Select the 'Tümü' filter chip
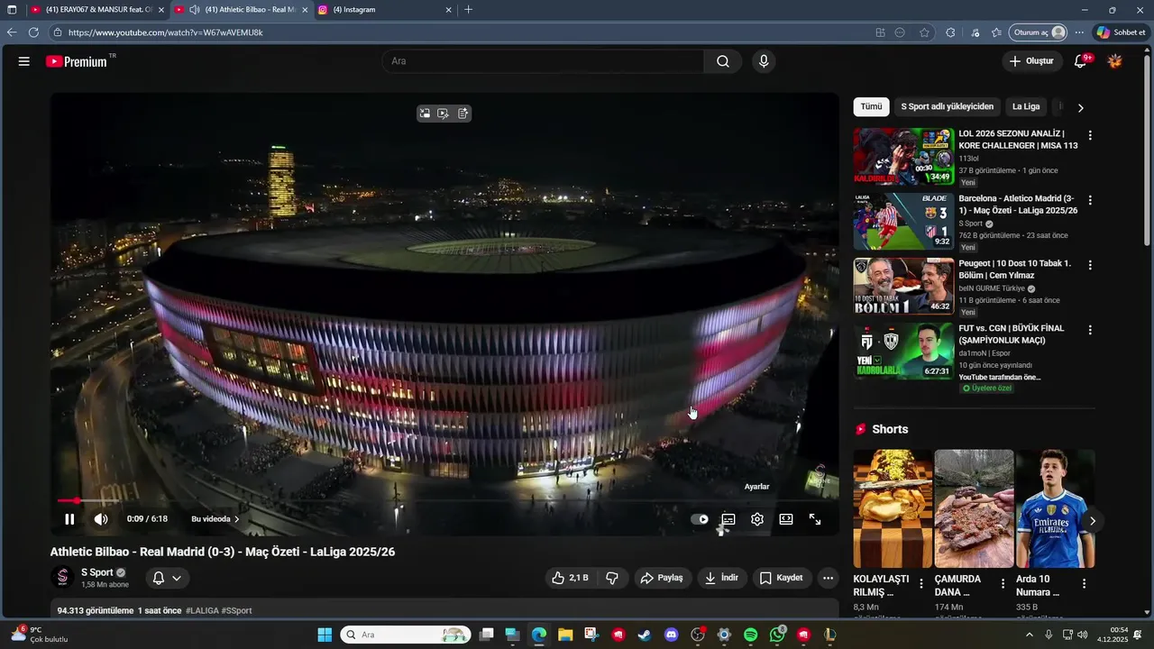This screenshot has height=649, width=1154. [x=871, y=106]
